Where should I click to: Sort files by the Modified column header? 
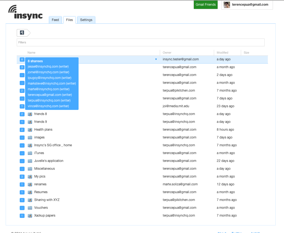click(222, 53)
